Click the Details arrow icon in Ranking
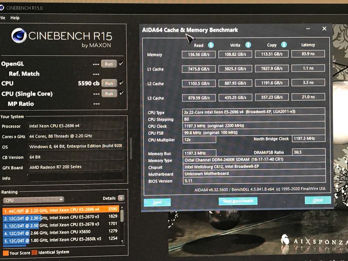 pyautogui.click(x=121, y=198)
